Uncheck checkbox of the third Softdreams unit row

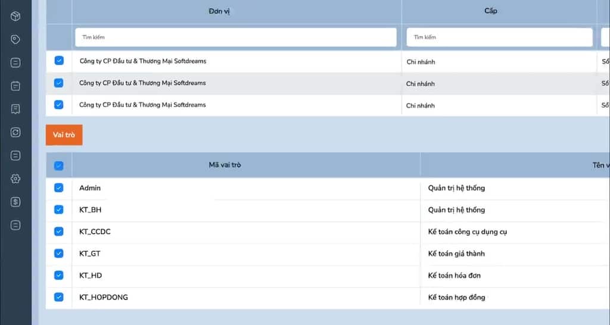coord(59,105)
